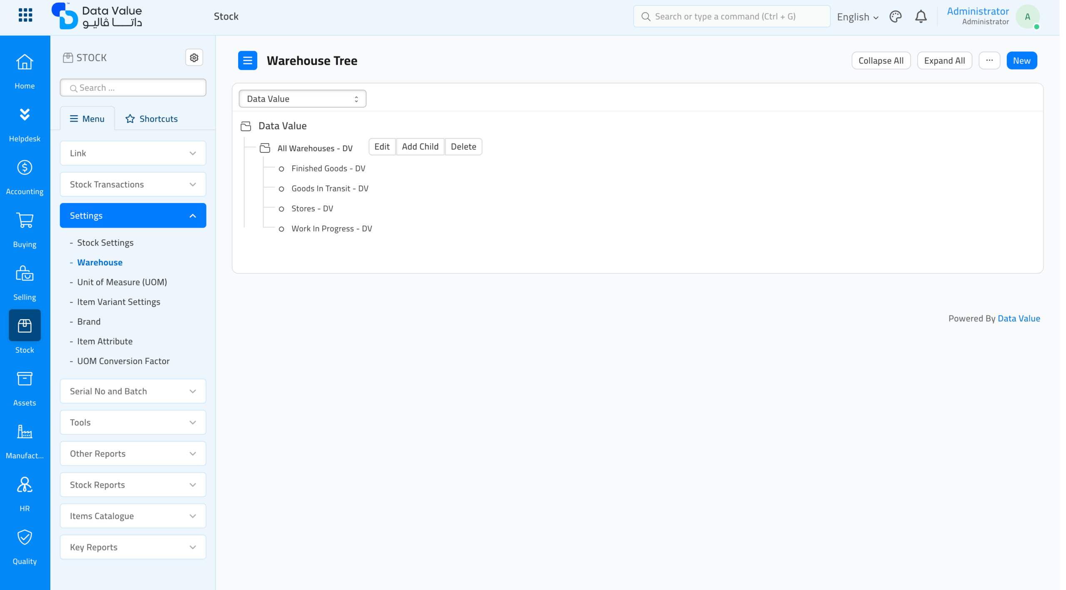Select the All Warehouses - DV label
Image resolution: width=1066 pixels, height=590 pixels.
315,149
